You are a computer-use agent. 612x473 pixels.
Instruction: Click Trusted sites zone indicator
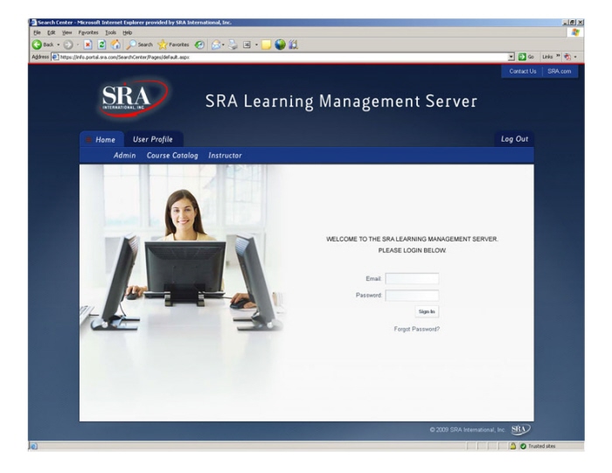pyautogui.click(x=538, y=446)
